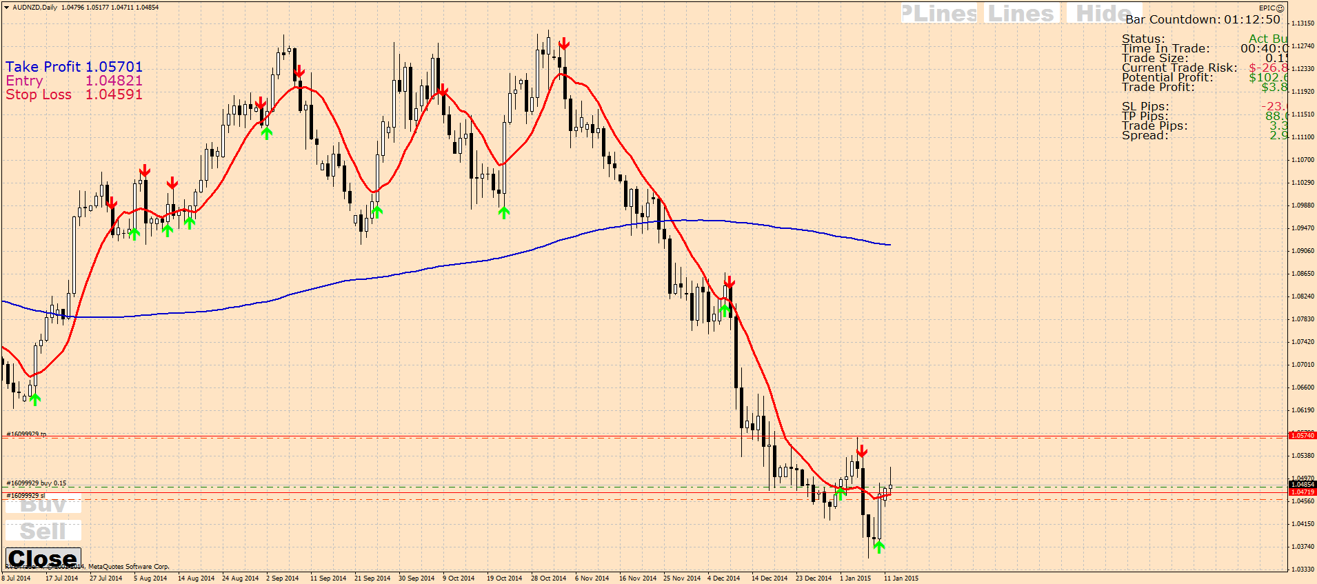The image size is (1317, 584).
Task: Select the red down arrow above the January 2015 candle
Action: coord(862,452)
